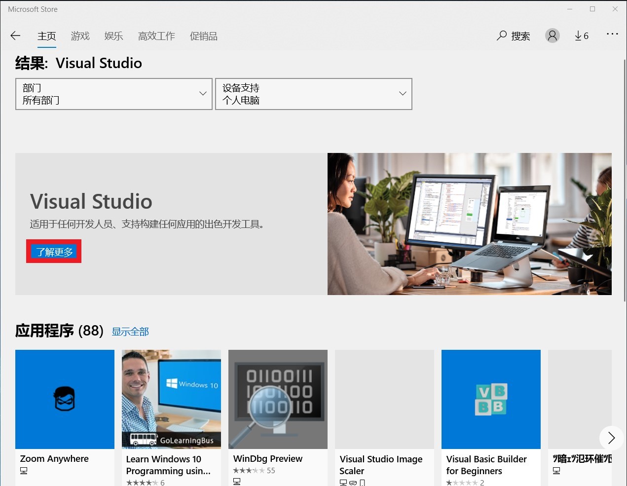Click the account profile icon
Viewport: 627px width, 486px height.
[x=552, y=36]
